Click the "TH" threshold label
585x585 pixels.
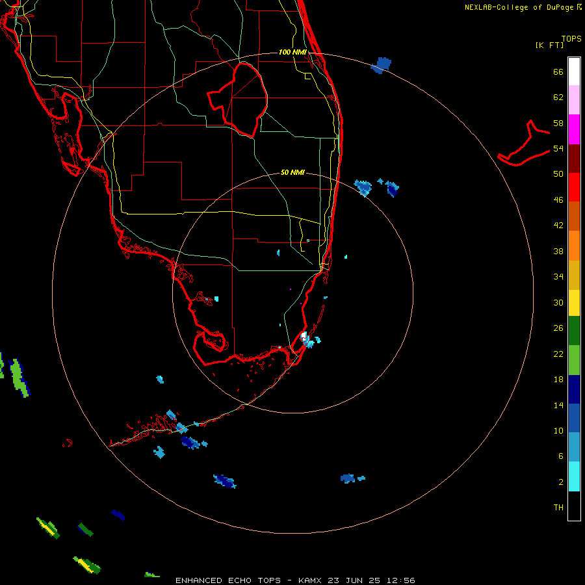[x=558, y=508]
